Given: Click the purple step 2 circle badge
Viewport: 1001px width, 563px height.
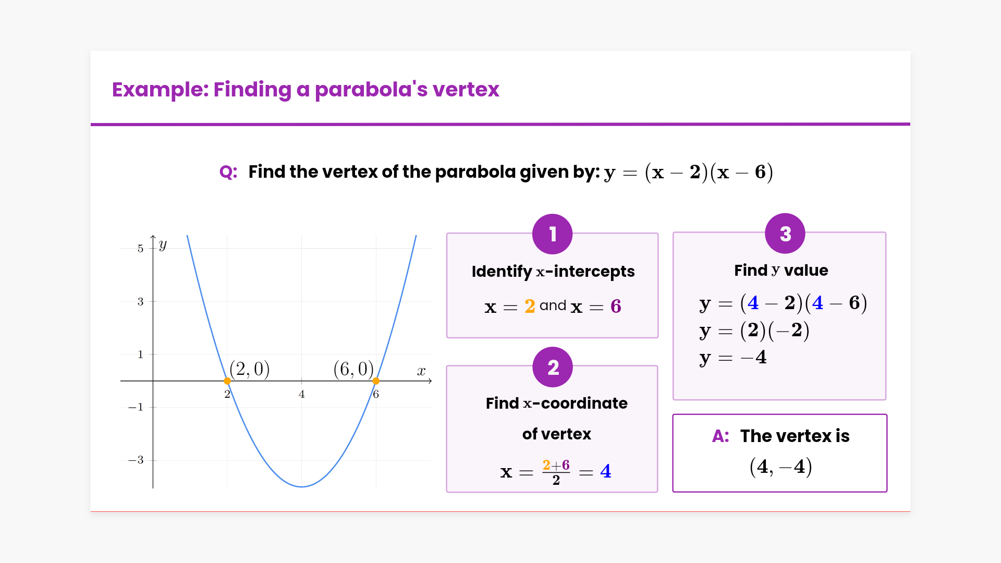Looking at the screenshot, I should 553,368.
